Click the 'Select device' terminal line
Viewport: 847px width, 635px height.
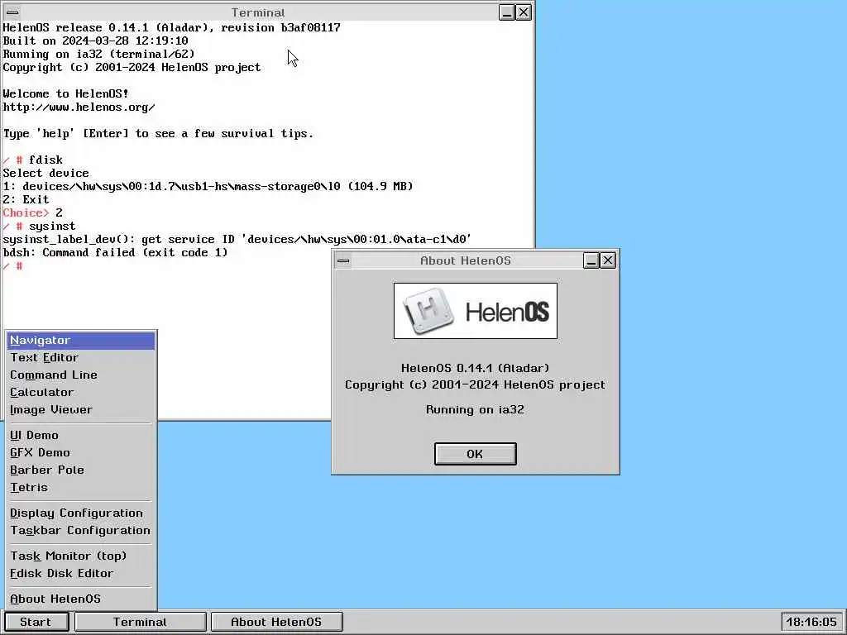click(46, 174)
